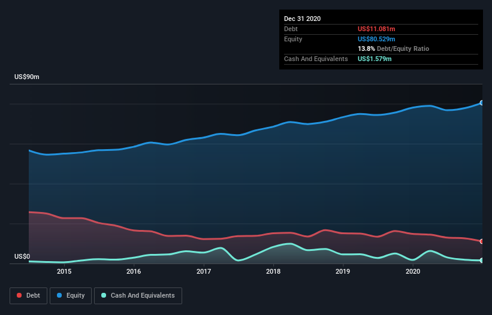This screenshot has height=315, width=492.
Task: Click the US$90m y-axis label
Action: tap(27, 77)
